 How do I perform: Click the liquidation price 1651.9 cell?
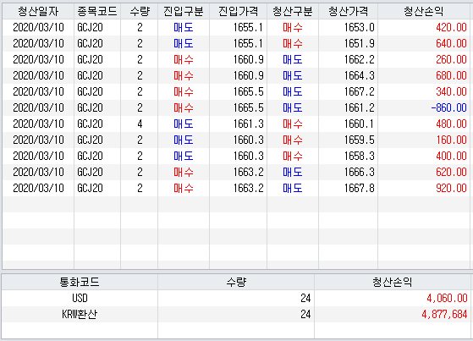coord(349,43)
